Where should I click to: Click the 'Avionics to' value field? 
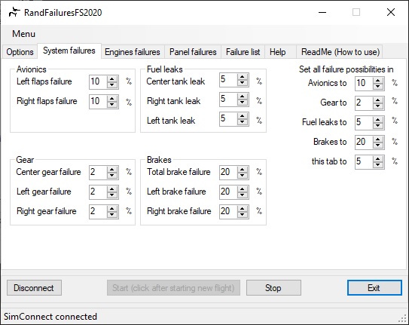pos(364,84)
